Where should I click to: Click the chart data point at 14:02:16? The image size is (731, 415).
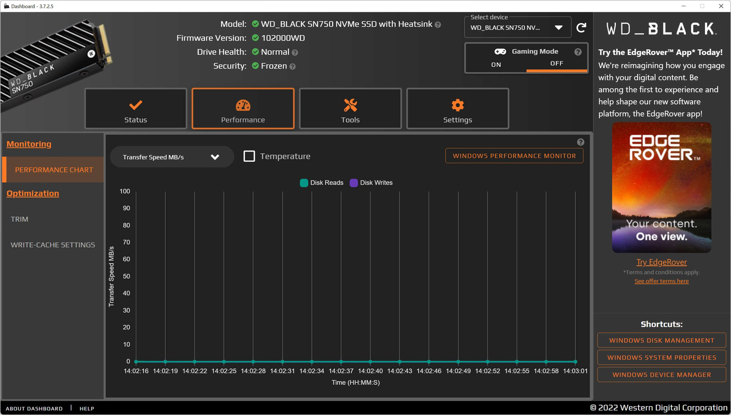coord(136,362)
